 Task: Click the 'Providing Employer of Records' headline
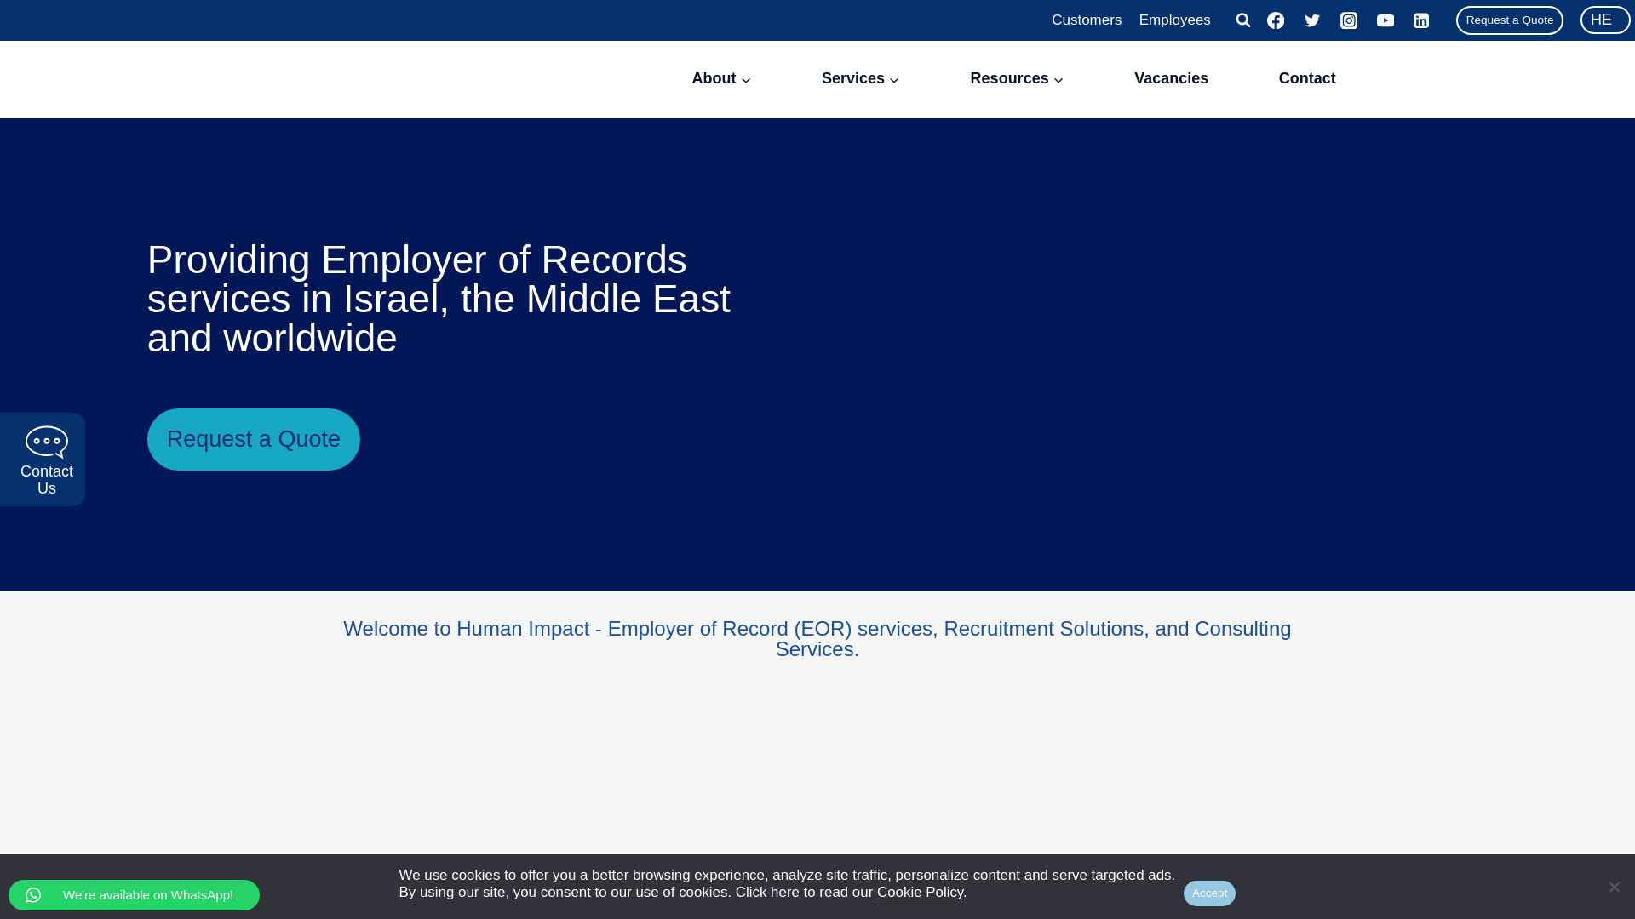pos(439,299)
